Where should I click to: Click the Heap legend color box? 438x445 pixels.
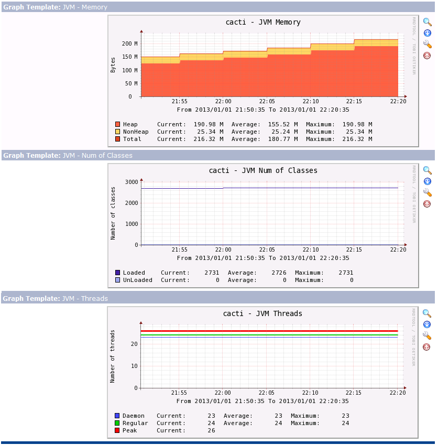pos(117,124)
